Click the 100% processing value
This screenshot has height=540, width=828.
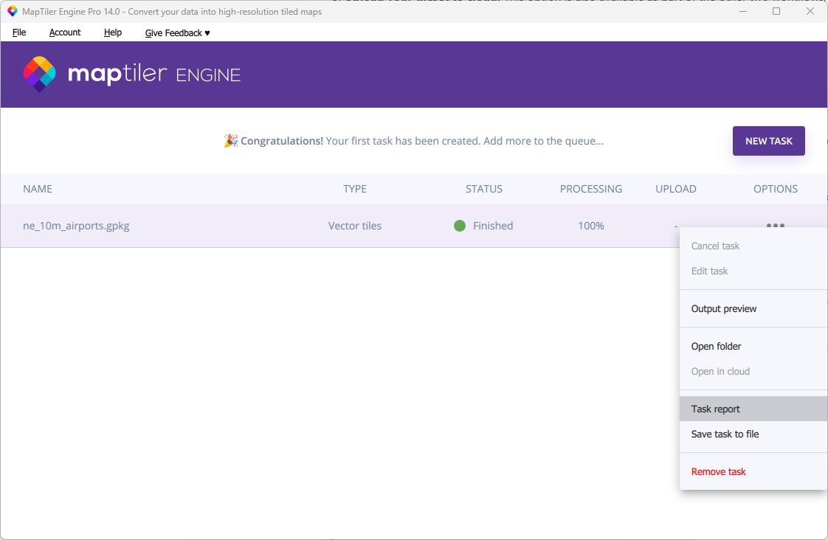[x=591, y=226]
